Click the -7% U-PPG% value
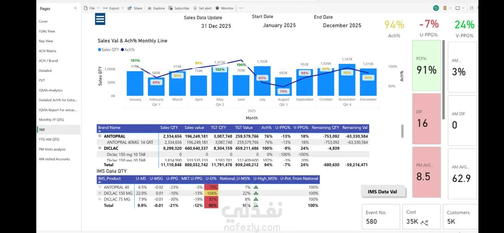The height and width of the screenshot is (233, 504). (x=429, y=24)
